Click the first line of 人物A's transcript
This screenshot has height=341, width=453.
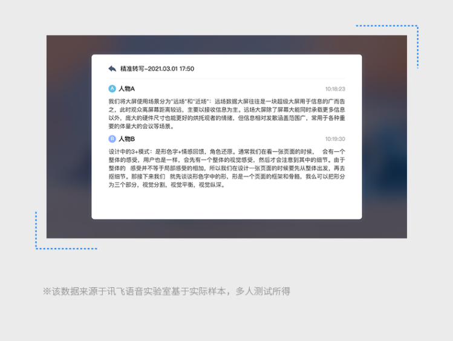(226, 102)
